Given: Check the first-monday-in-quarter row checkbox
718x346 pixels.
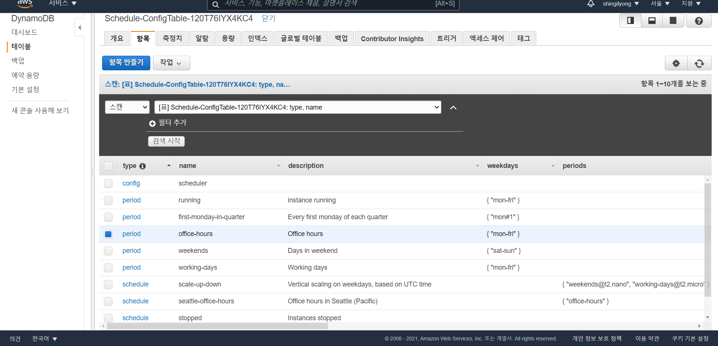Looking at the screenshot, I should tap(108, 217).
